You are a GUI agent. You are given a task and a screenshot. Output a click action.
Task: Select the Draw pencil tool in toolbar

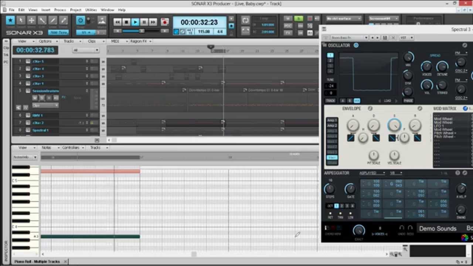point(53,20)
